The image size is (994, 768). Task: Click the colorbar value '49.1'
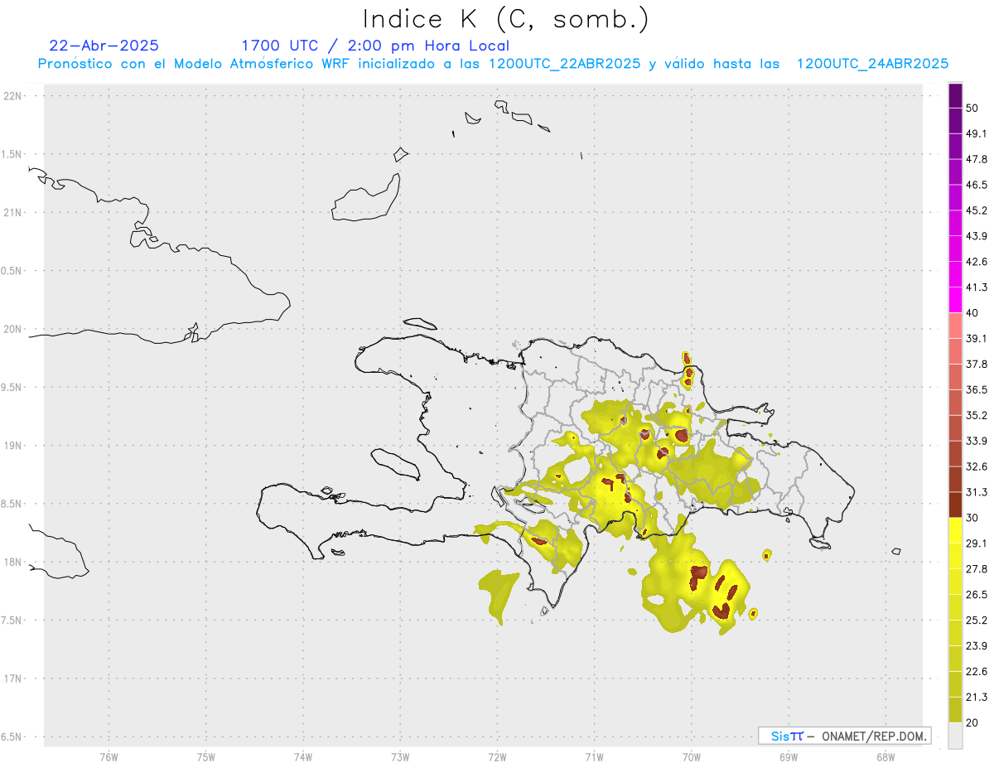(x=977, y=133)
